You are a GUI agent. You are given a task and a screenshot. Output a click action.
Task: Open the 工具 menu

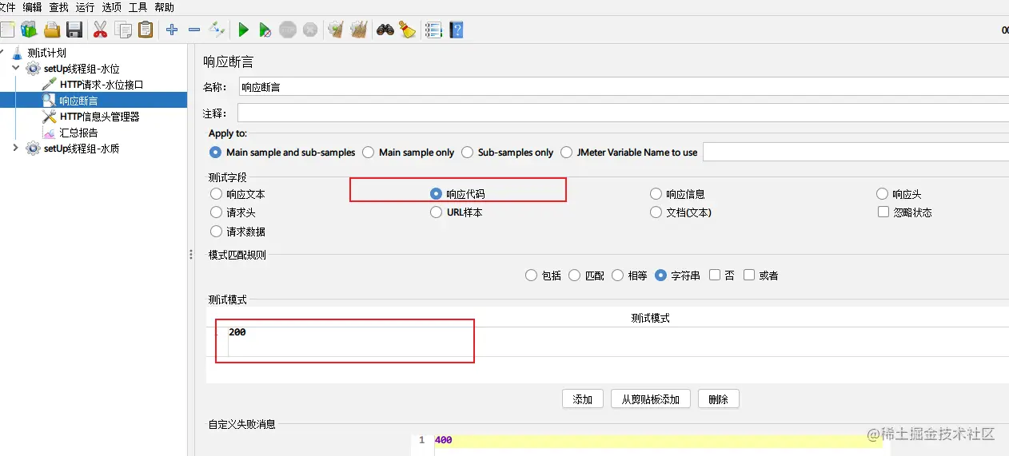138,7
